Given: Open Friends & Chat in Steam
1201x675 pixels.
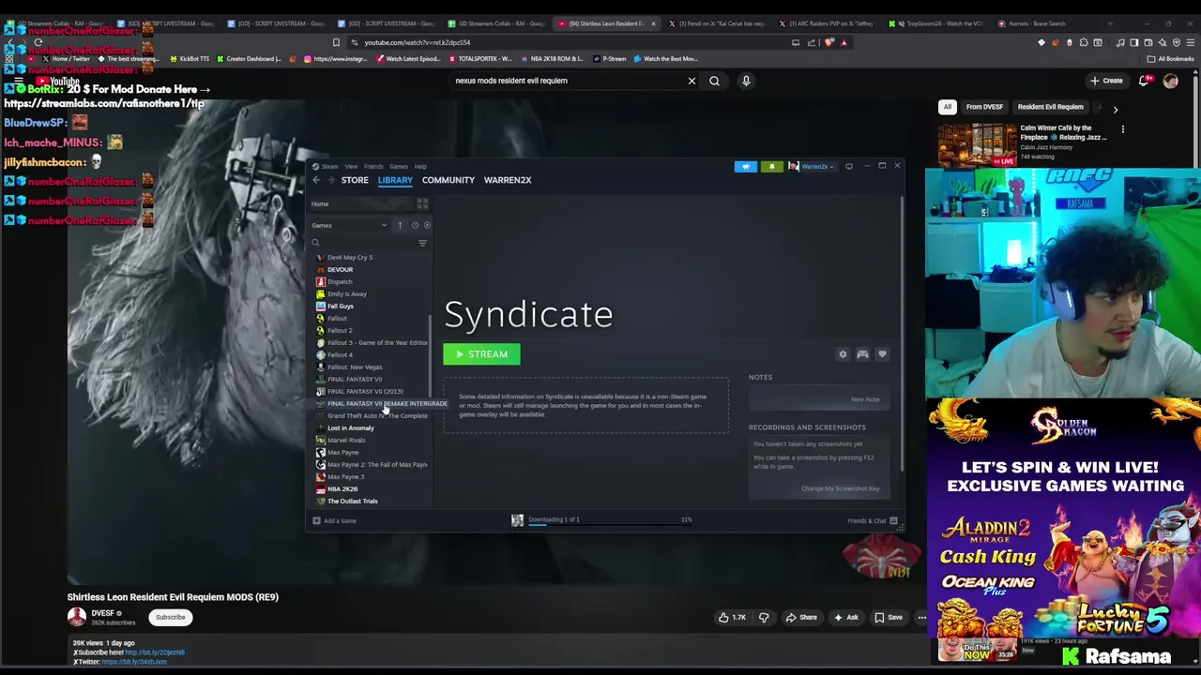Looking at the screenshot, I should click(x=872, y=520).
